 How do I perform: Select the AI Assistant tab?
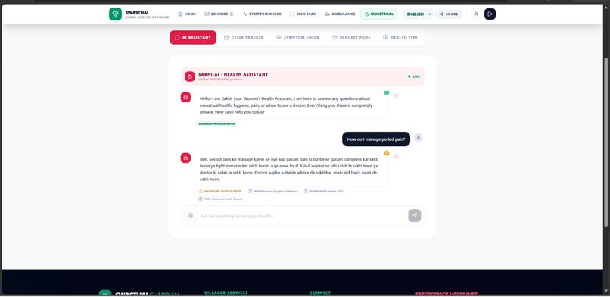193,37
